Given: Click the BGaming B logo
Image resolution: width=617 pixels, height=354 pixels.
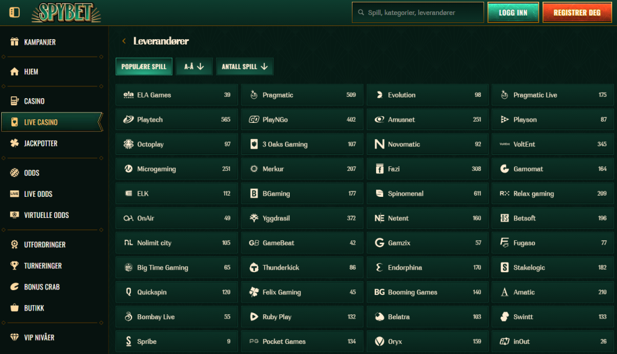Looking at the screenshot, I should click(254, 193).
